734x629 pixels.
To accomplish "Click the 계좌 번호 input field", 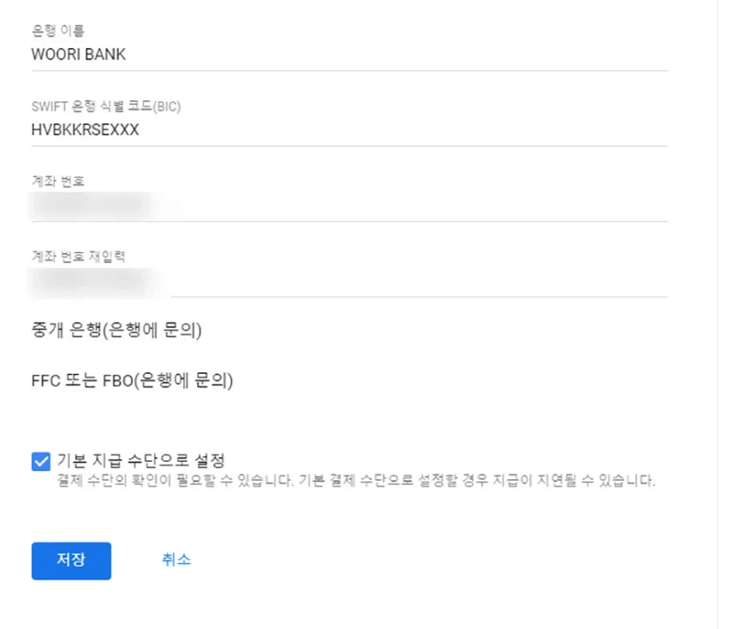I will click(347, 203).
